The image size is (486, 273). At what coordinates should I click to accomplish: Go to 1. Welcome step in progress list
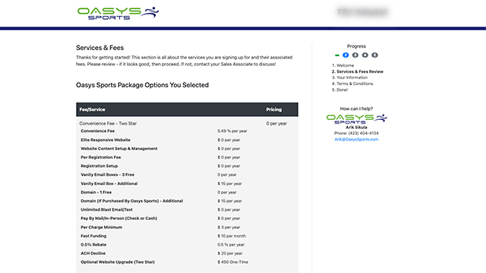[x=342, y=65]
